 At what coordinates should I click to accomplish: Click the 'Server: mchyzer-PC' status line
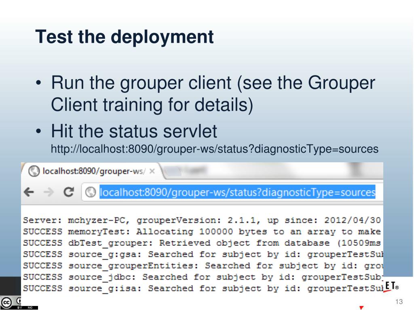202,220
